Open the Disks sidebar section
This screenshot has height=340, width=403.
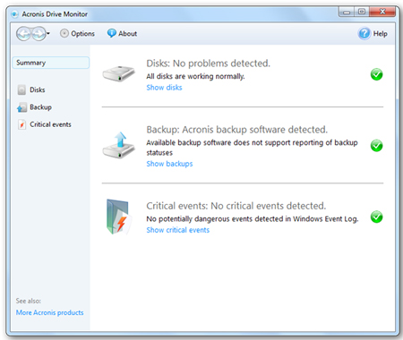38,89
